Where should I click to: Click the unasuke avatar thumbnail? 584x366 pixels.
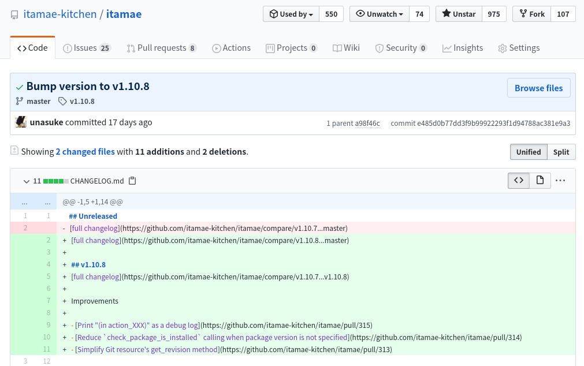21,122
